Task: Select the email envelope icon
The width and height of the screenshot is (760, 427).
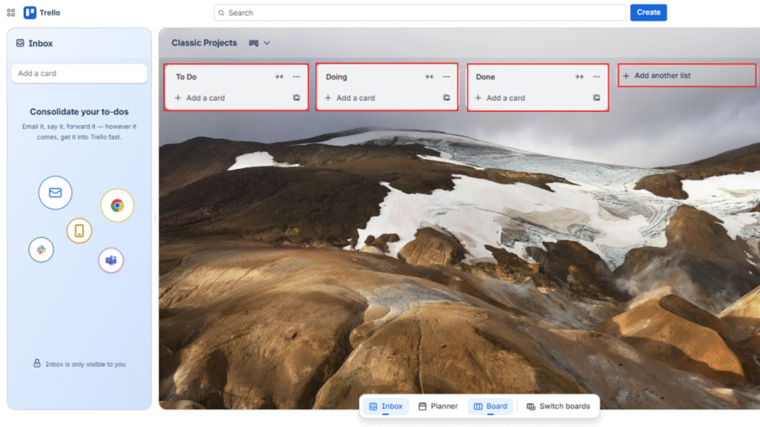Action: point(55,192)
